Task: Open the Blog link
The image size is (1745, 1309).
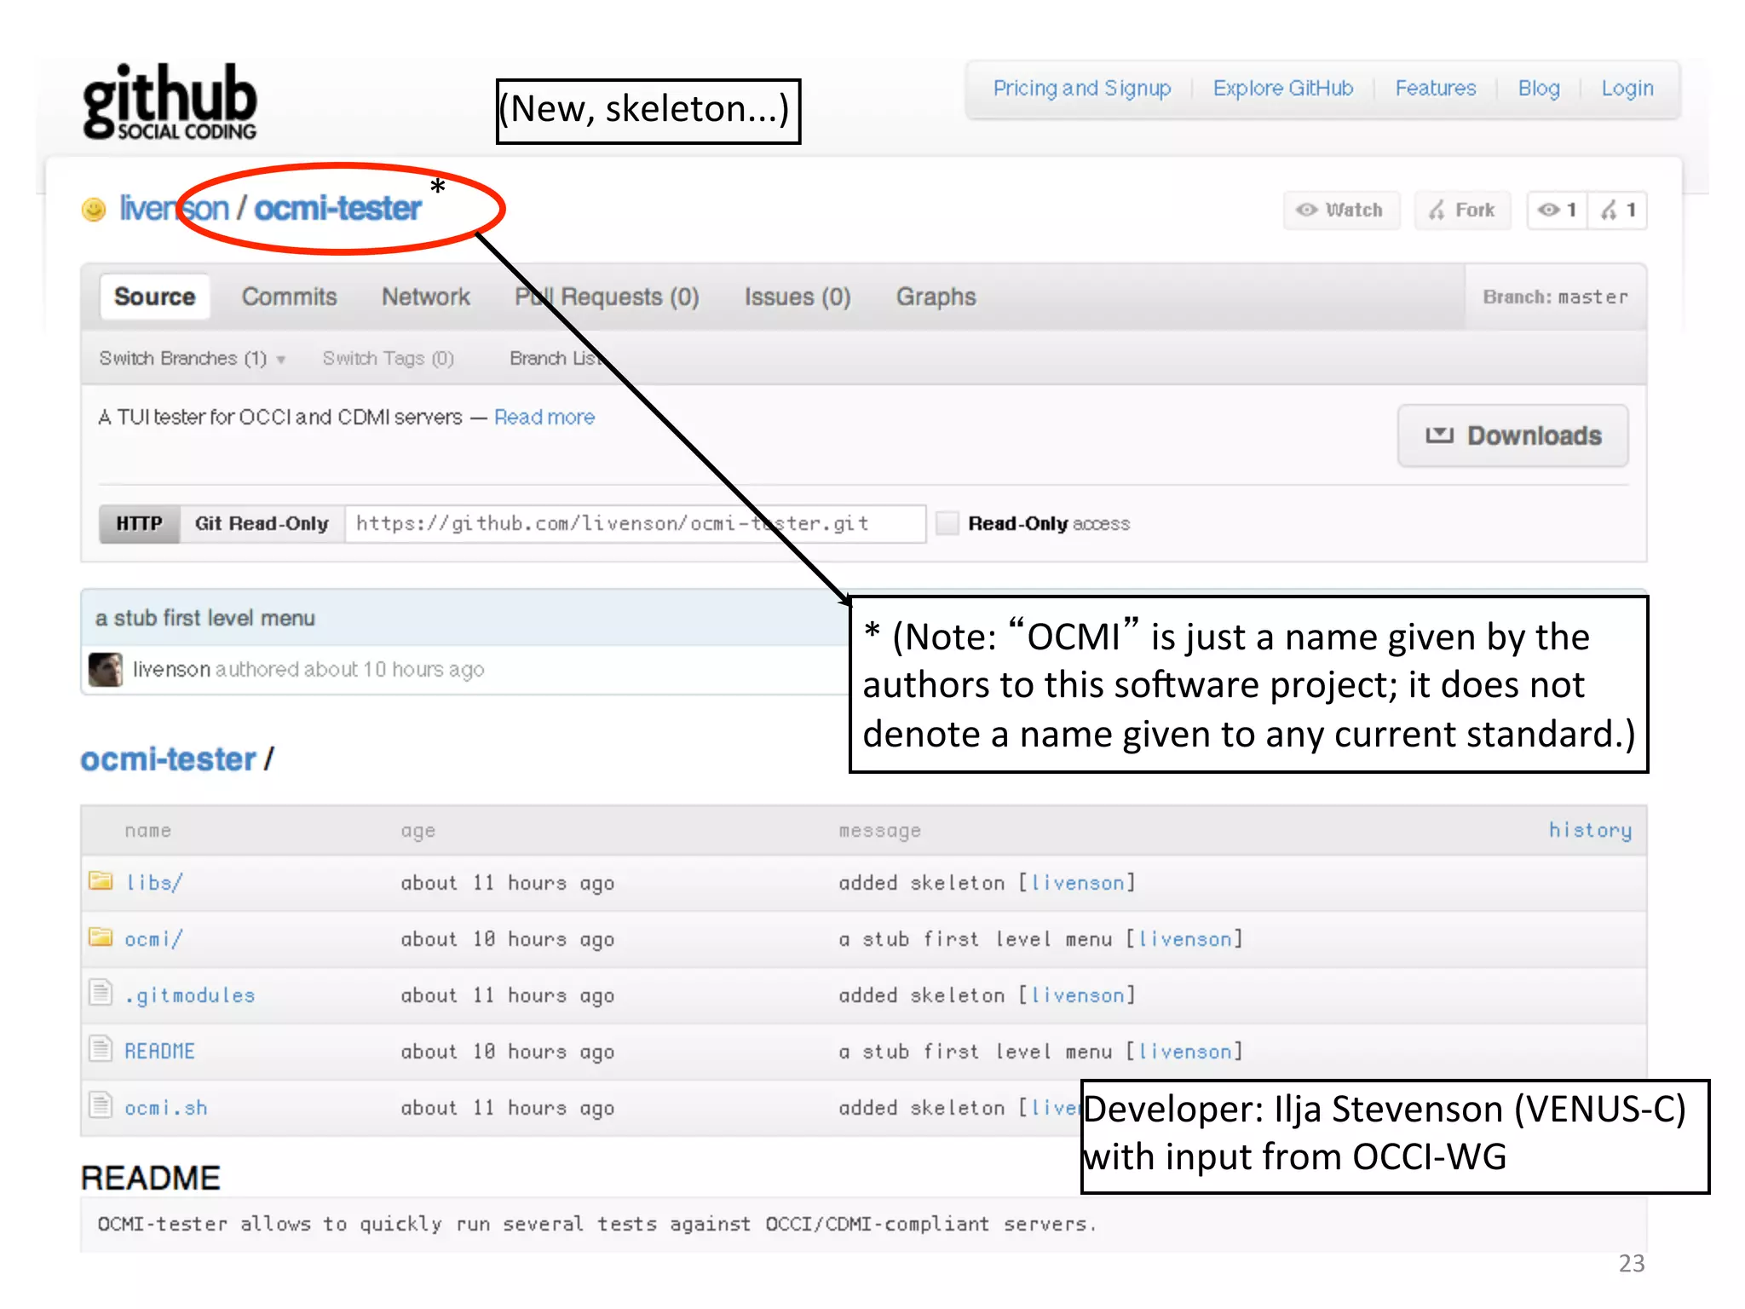Action: coord(1539,89)
